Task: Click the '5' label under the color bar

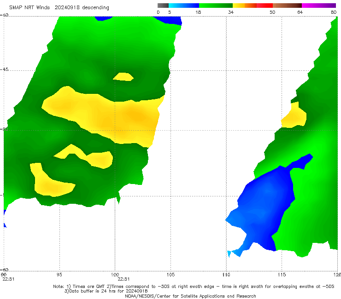Action: click(x=170, y=12)
